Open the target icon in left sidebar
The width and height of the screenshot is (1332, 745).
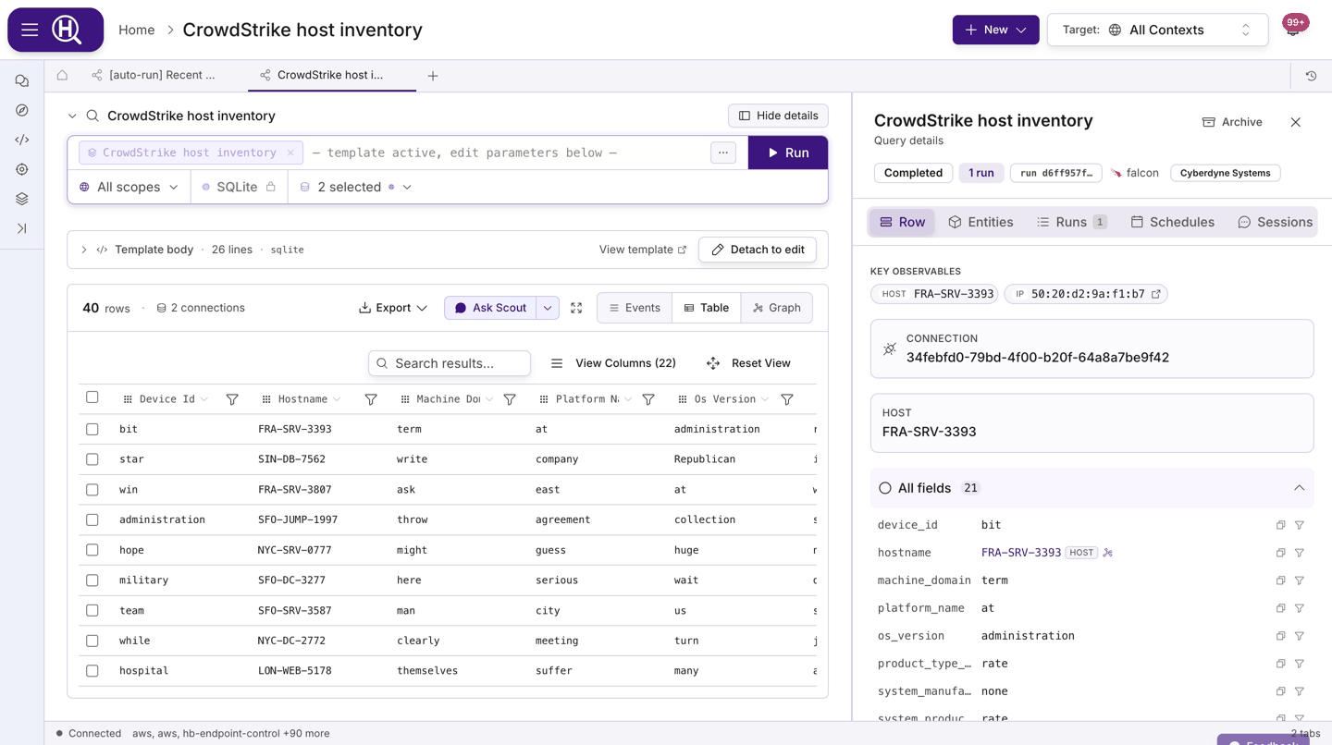[22, 169]
